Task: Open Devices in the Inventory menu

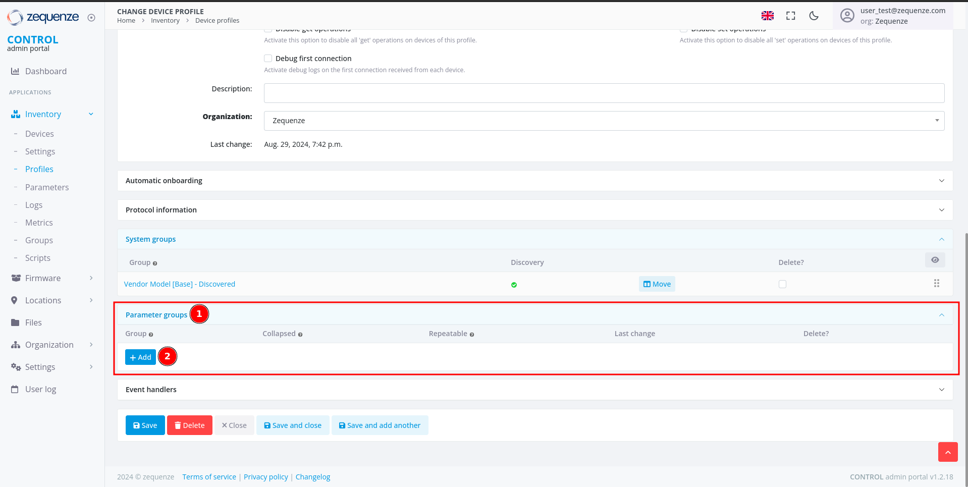Action: click(x=39, y=134)
